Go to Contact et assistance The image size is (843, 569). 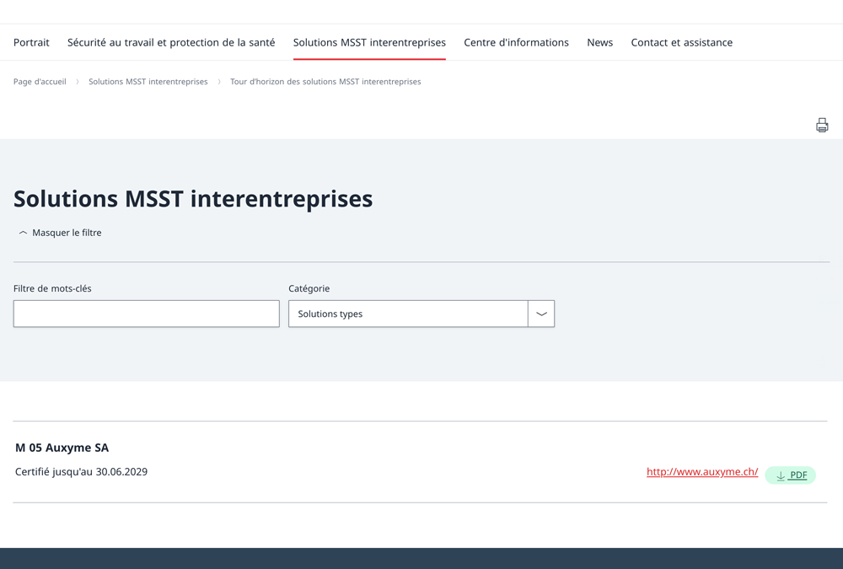click(x=681, y=42)
